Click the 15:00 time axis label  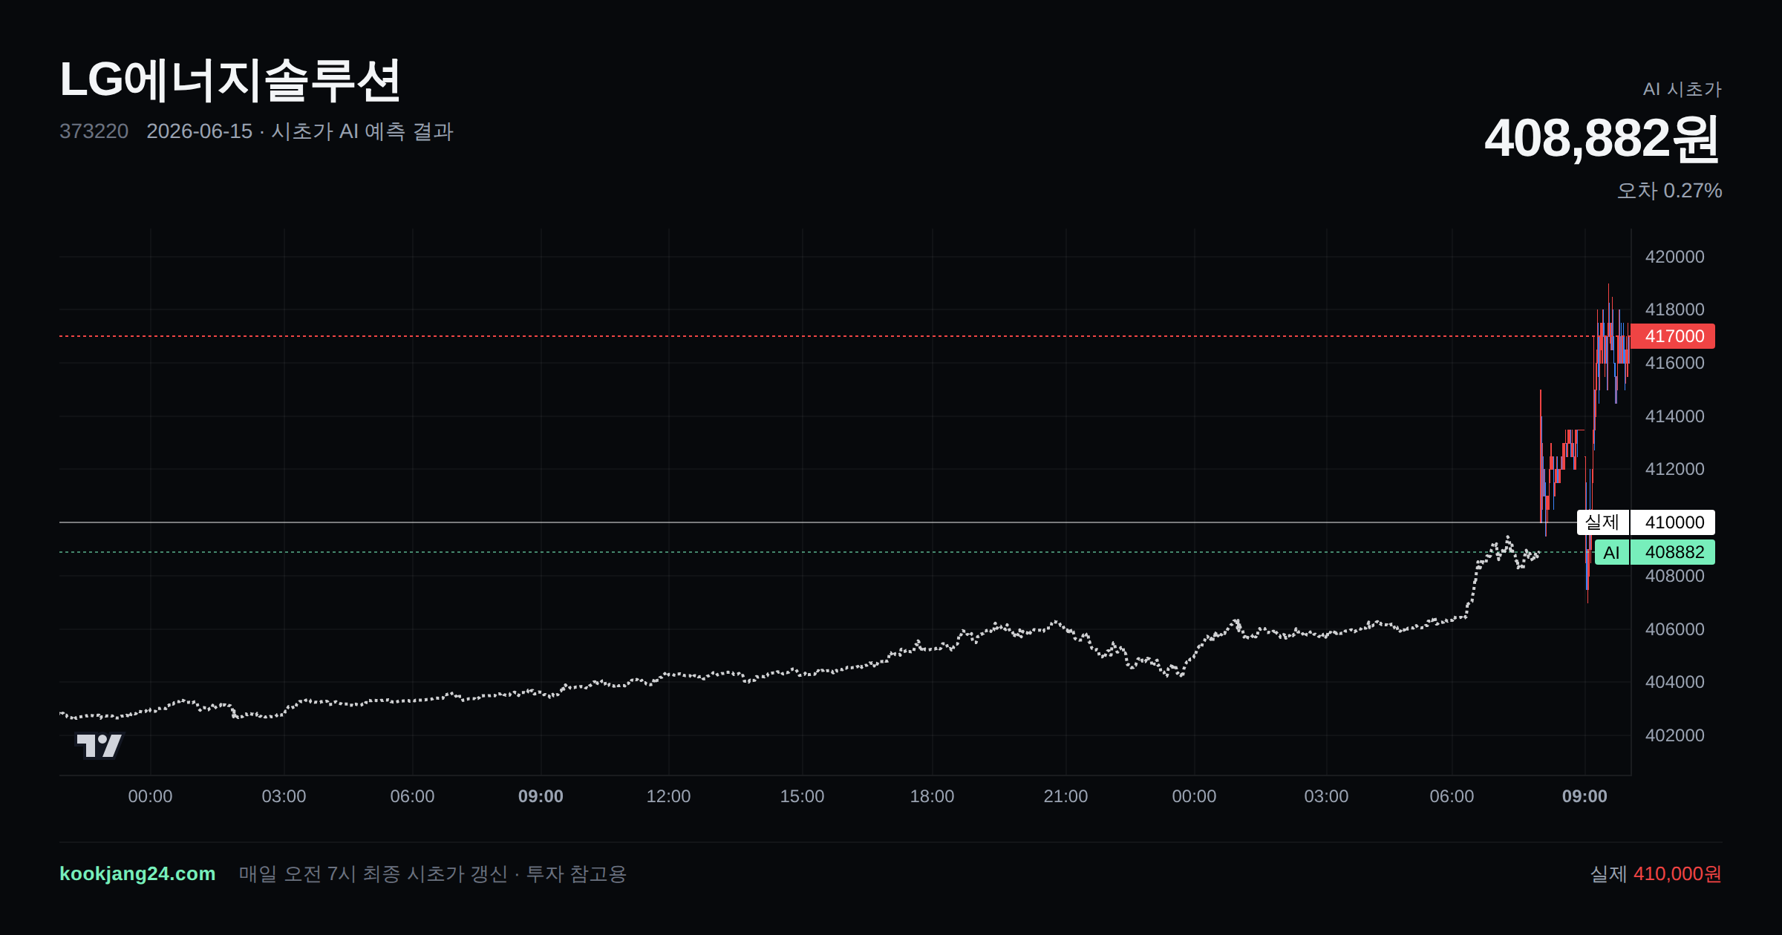pos(802,796)
